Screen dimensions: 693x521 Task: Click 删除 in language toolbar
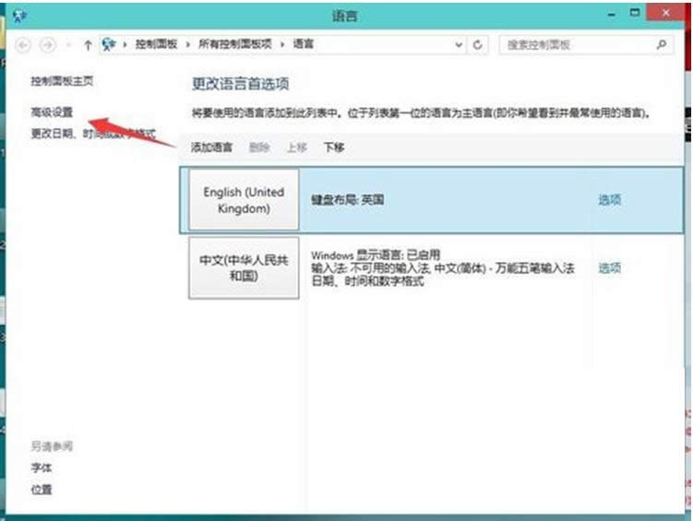tap(259, 147)
